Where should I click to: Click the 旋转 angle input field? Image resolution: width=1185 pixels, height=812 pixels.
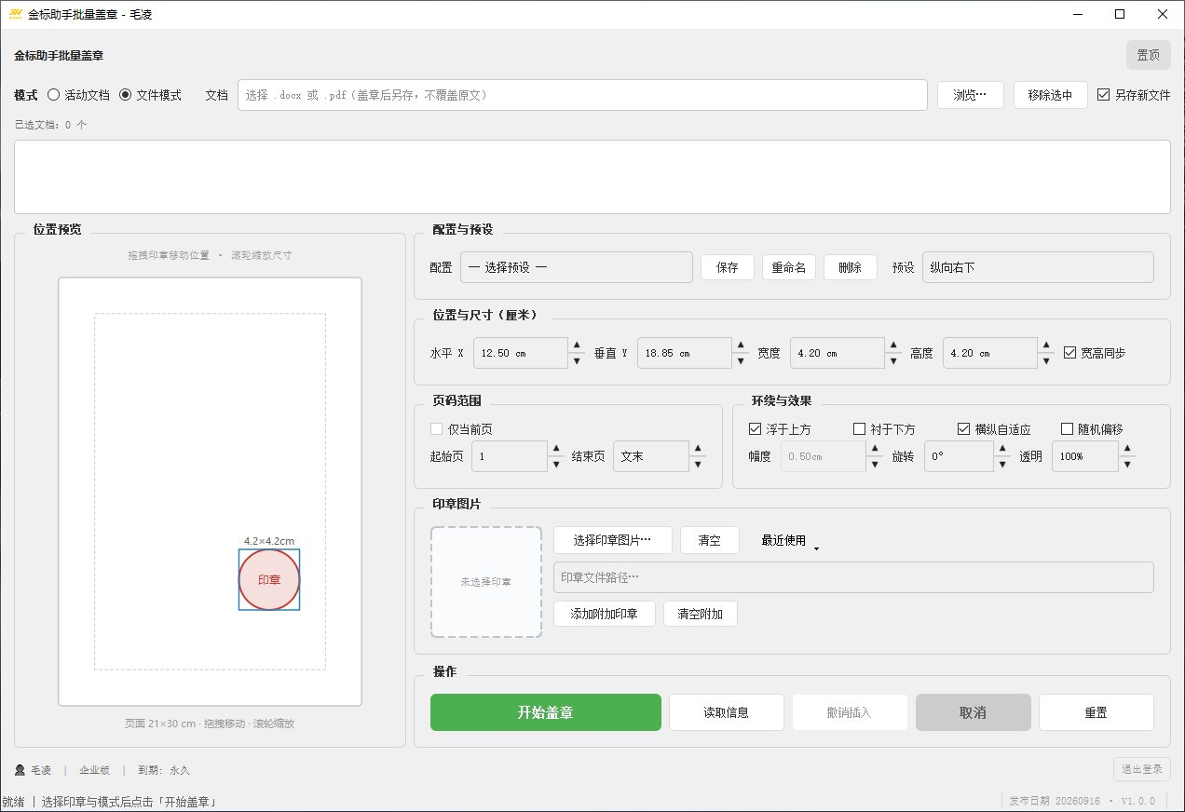coord(959,456)
